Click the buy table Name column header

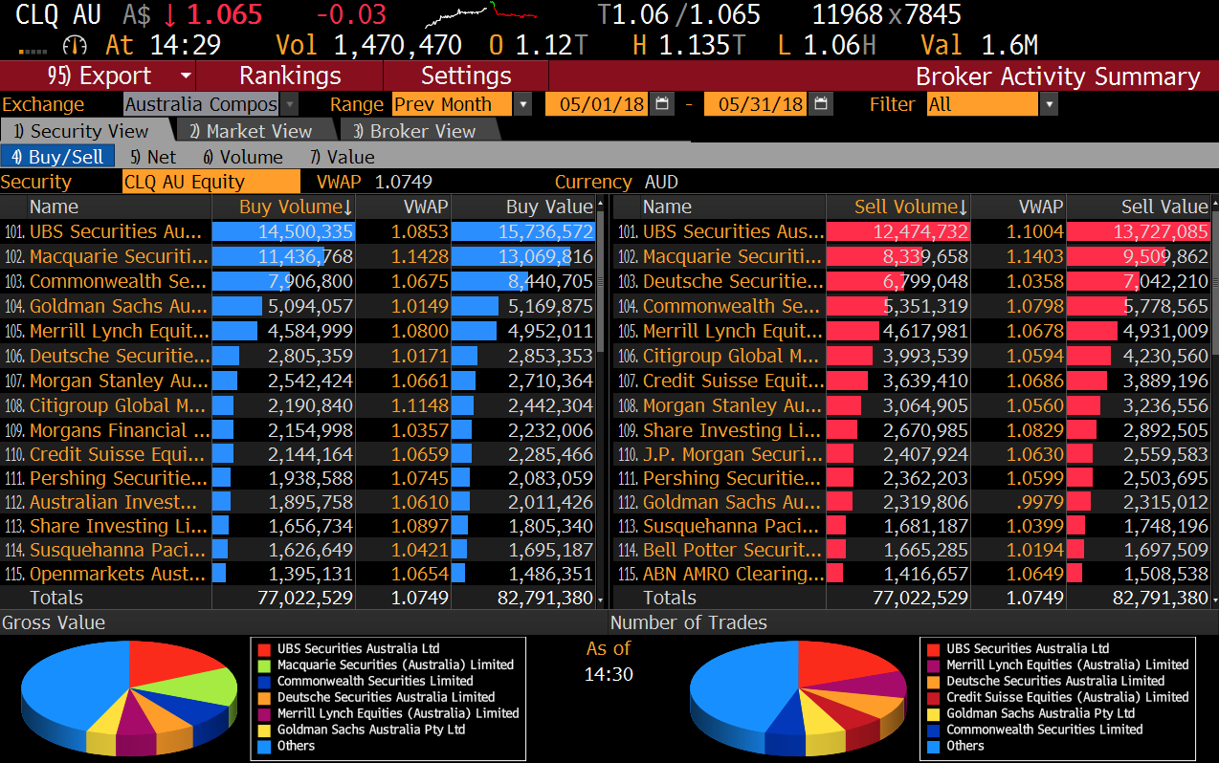(x=107, y=207)
